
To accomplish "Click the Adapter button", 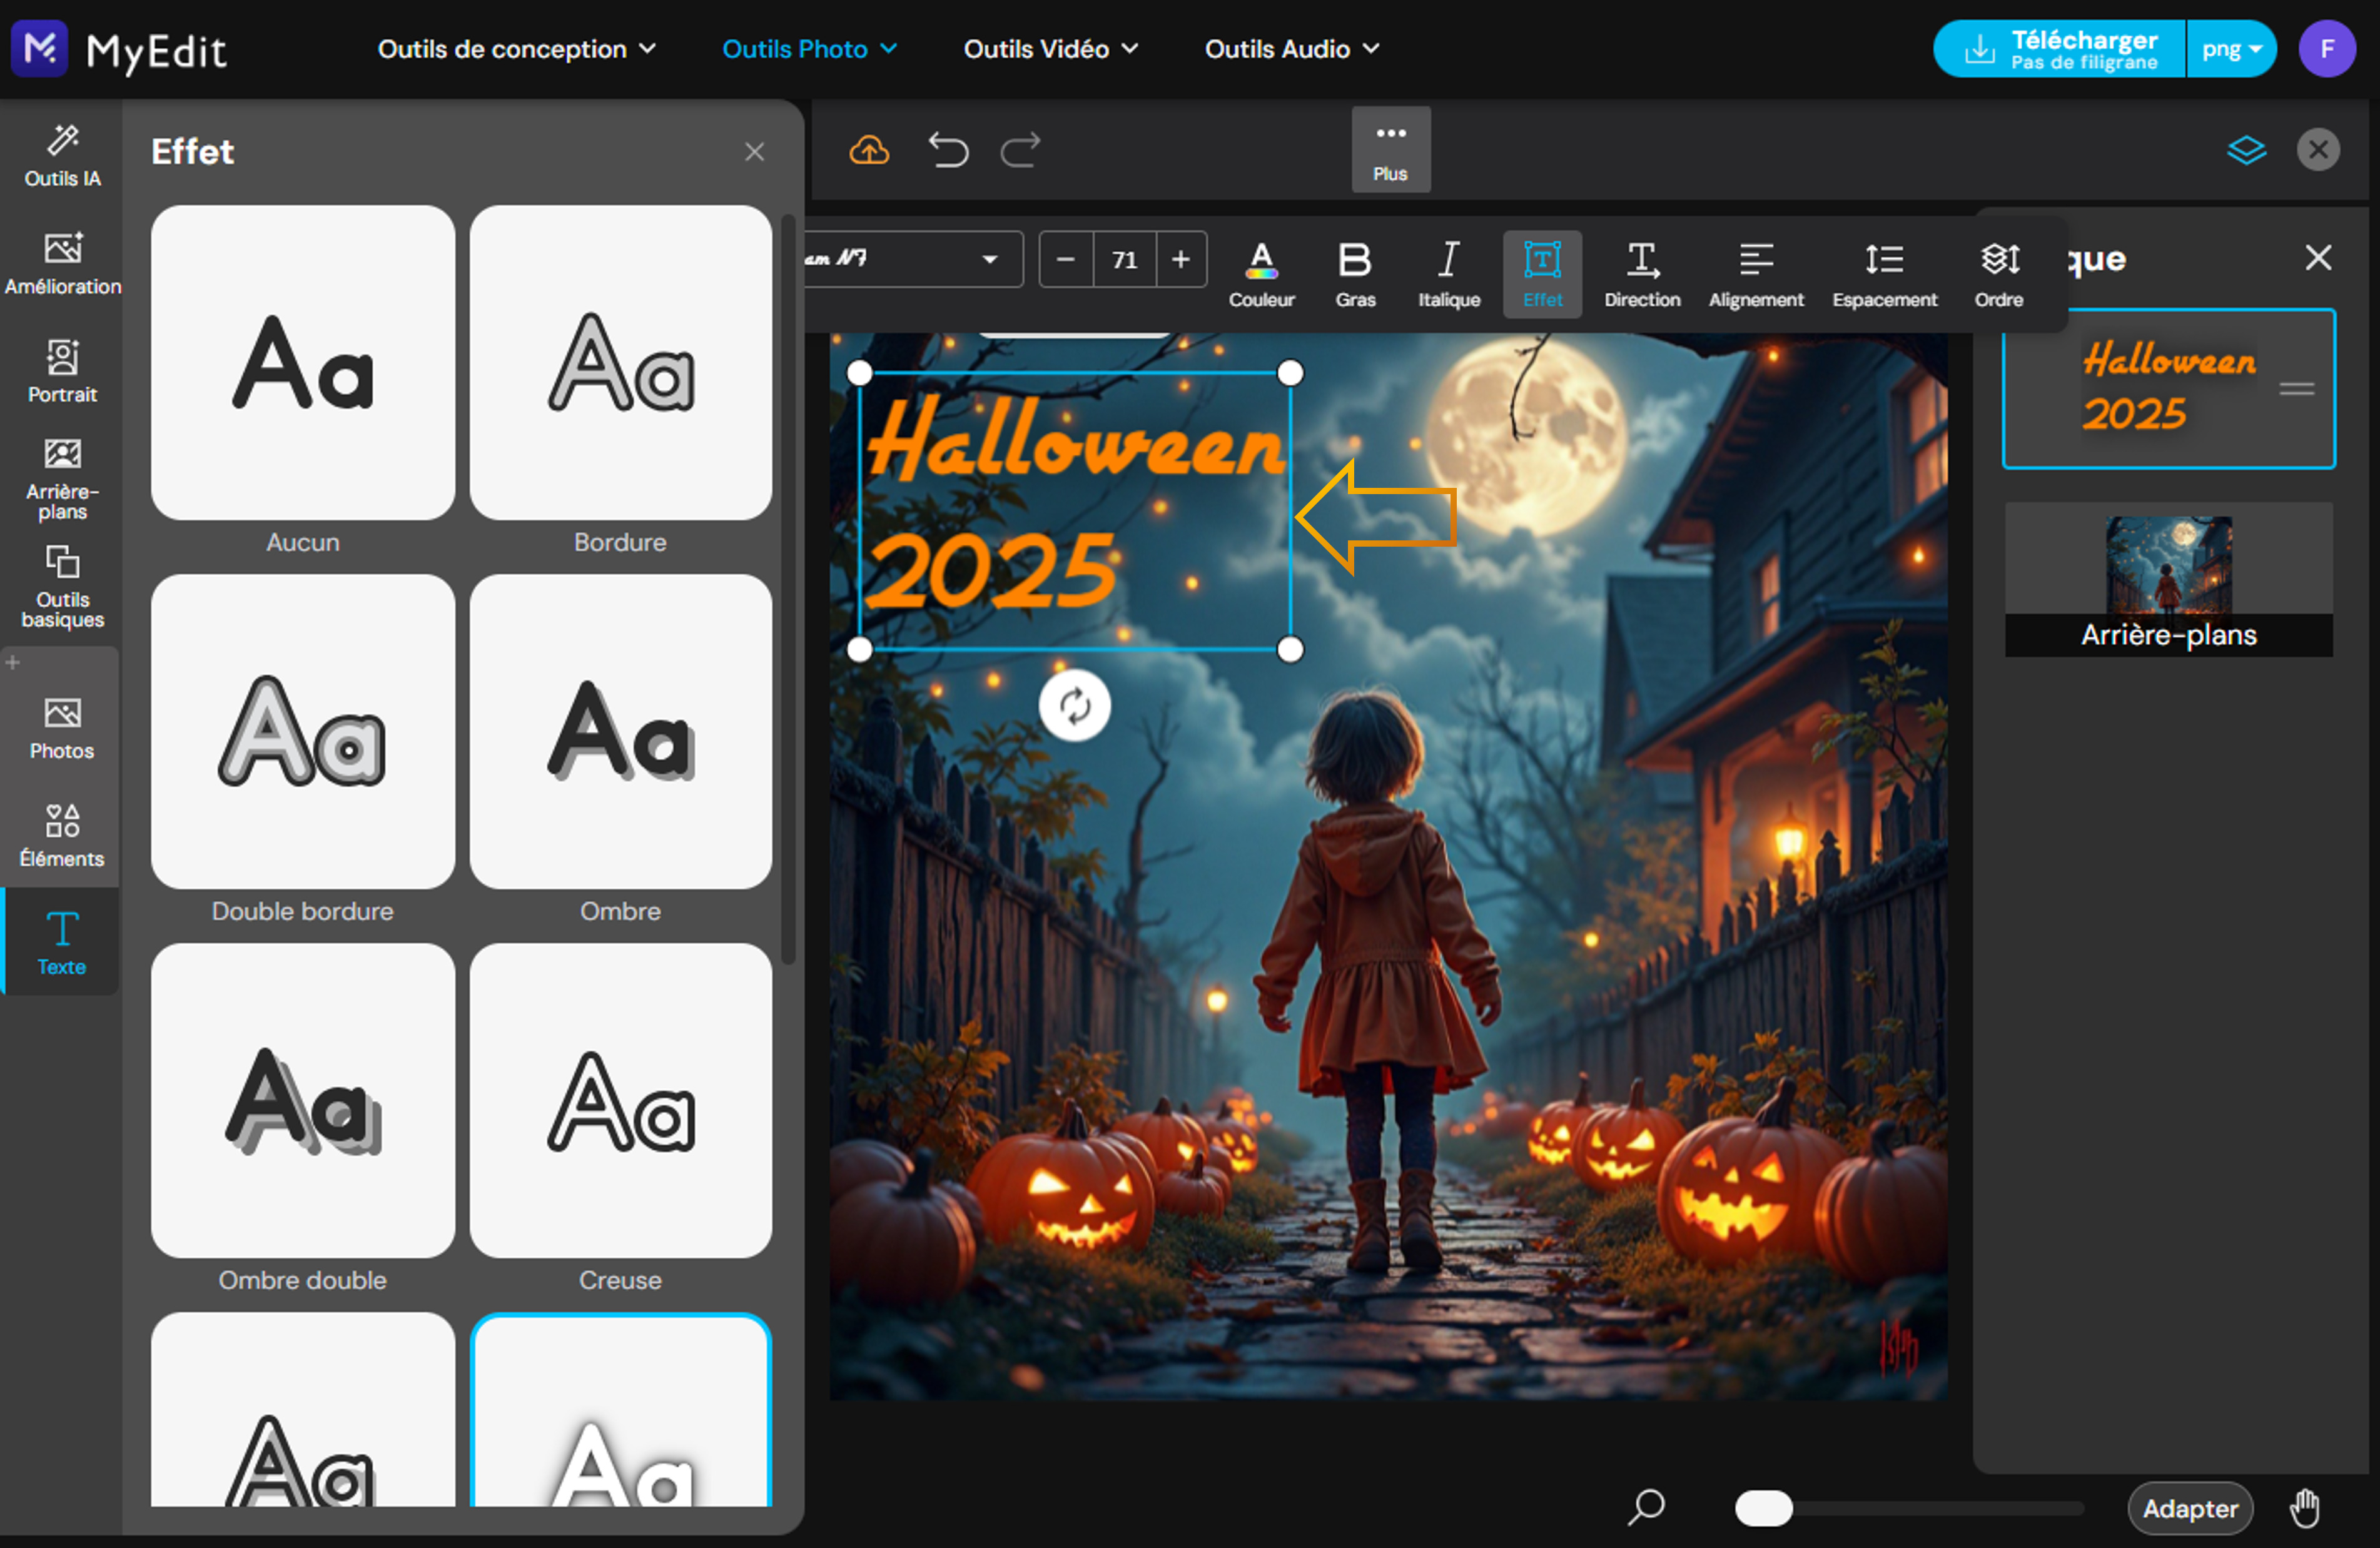I will [x=2190, y=1509].
